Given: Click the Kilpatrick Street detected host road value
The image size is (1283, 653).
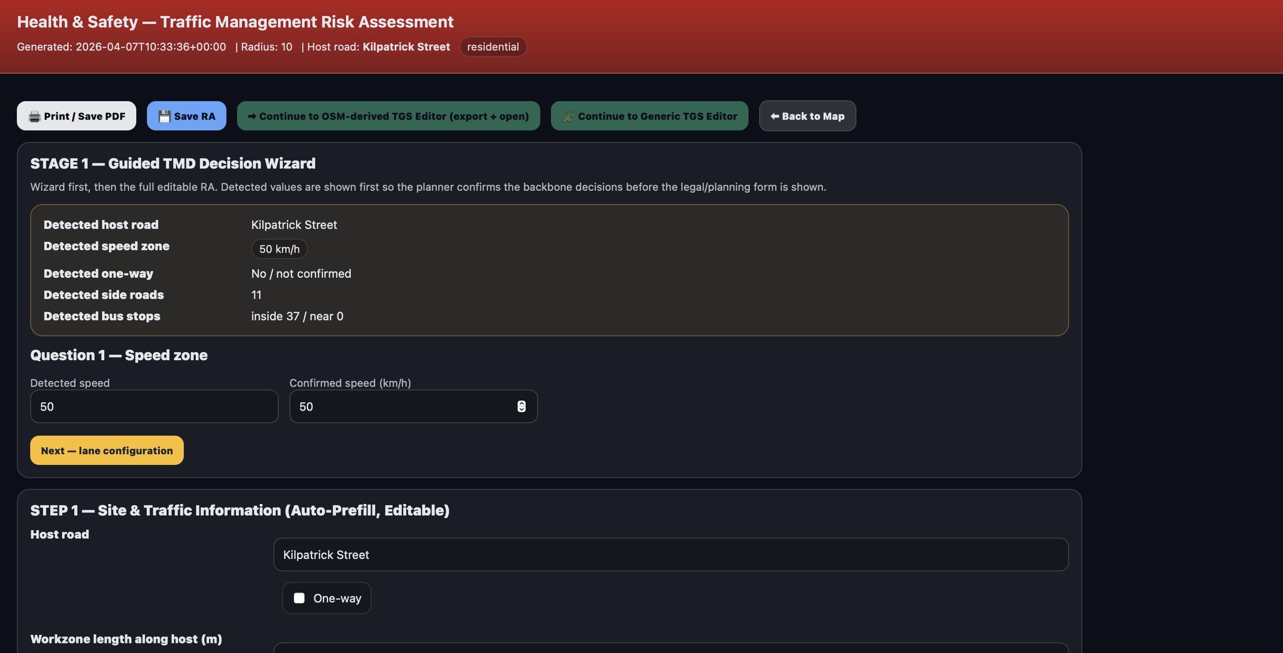Looking at the screenshot, I should coord(294,225).
